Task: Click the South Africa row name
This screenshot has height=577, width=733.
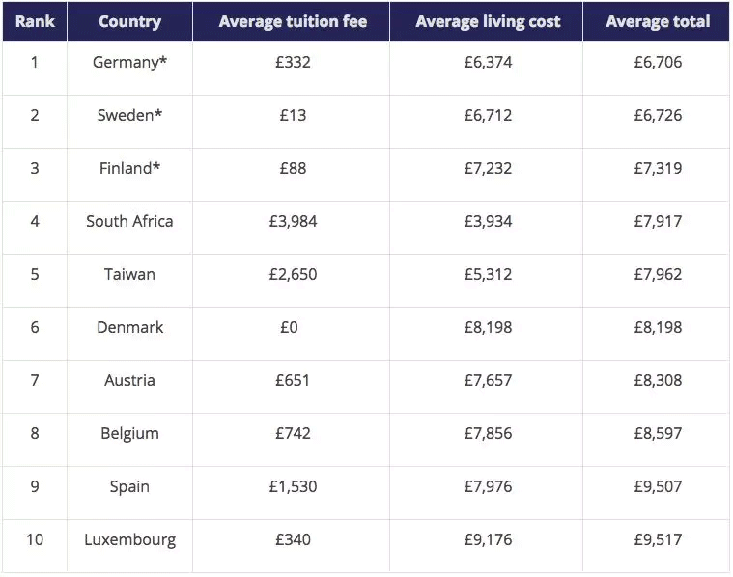Action: pos(129,221)
